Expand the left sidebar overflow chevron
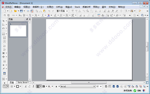150x94 pixels. click(4, 83)
